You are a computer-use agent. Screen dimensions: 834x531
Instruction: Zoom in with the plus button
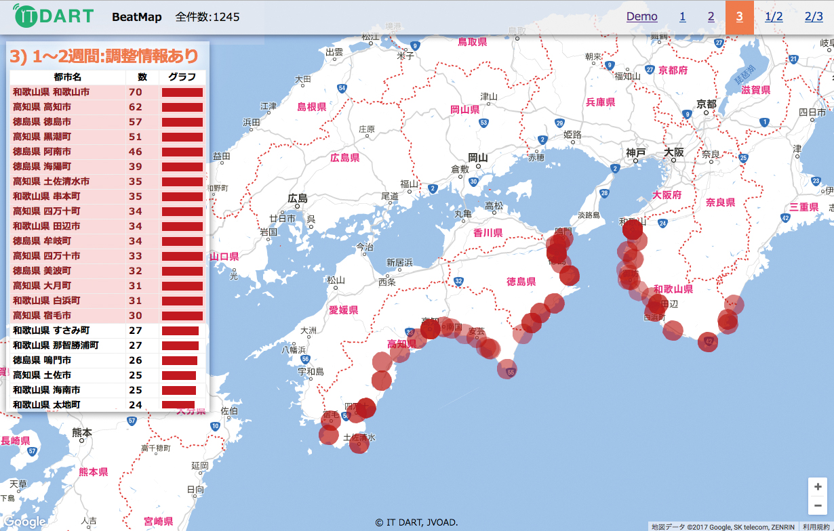pos(818,487)
